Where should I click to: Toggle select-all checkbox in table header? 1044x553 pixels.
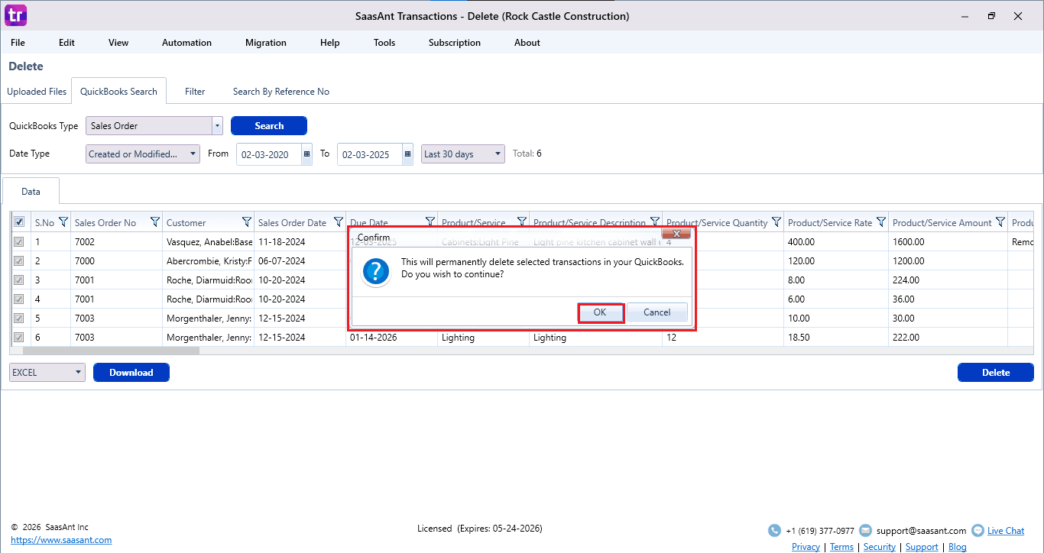coord(19,222)
